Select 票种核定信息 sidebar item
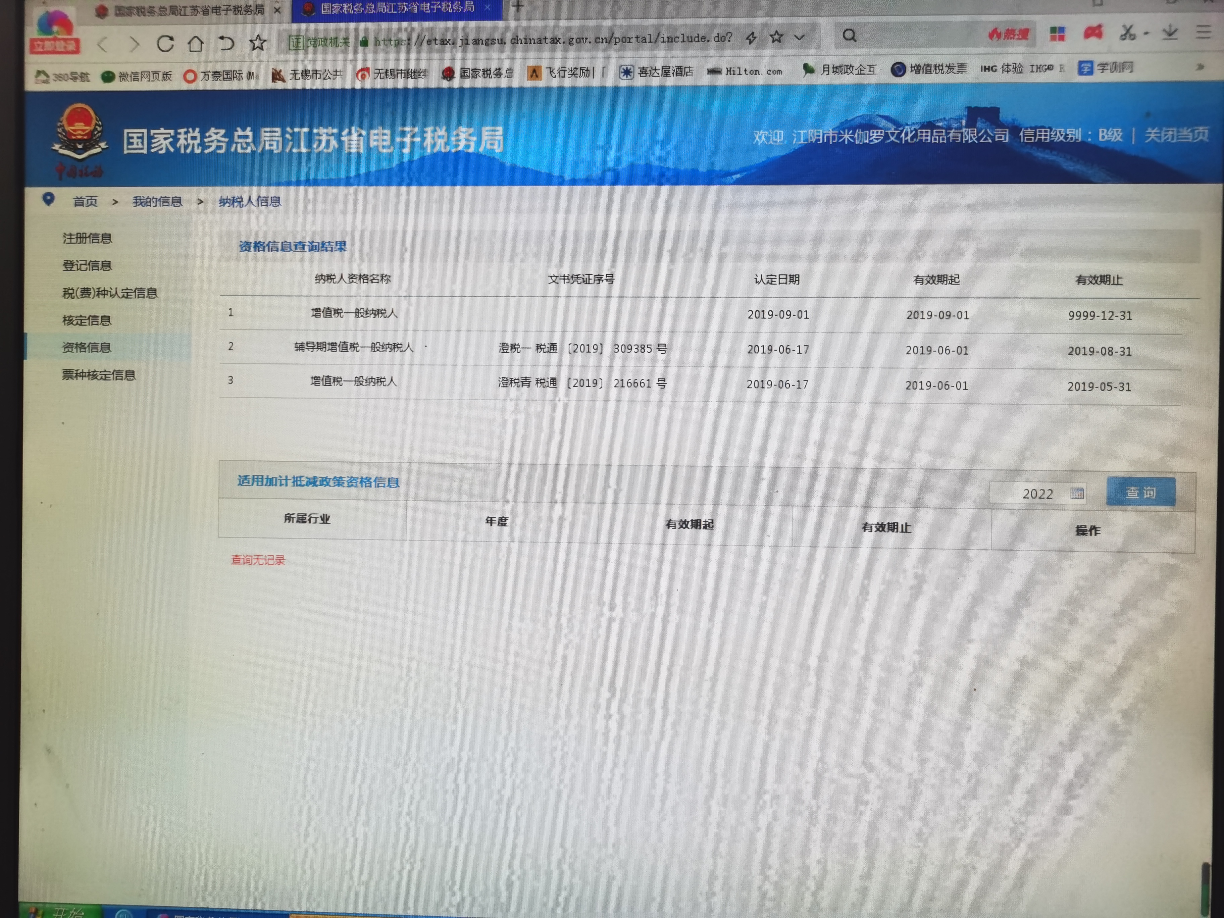1224x918 pixels. pyautogui.click(x=99, y=374)
